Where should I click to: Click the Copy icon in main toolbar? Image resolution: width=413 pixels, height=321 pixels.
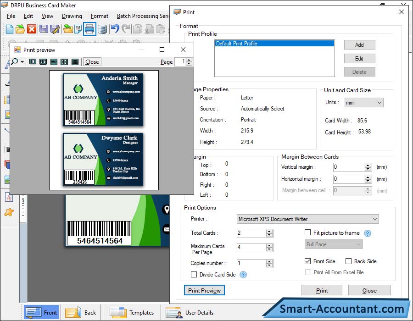tap(138, 29)
